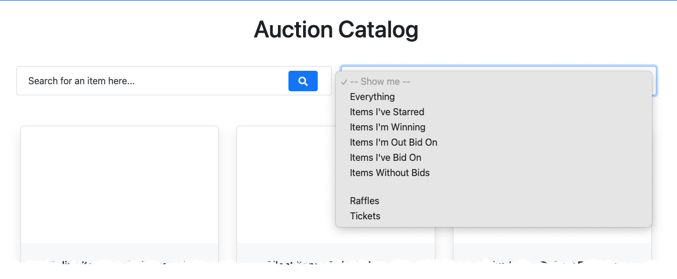Open the third card below the dropdown
The image size is (677, 279).
(x=552, y=235)
